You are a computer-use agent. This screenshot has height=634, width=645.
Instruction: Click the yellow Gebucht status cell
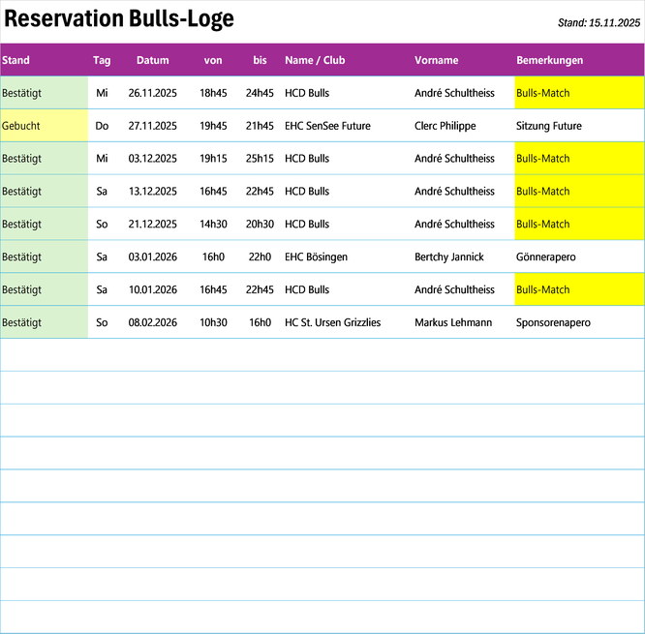click(x=44, y=126)
